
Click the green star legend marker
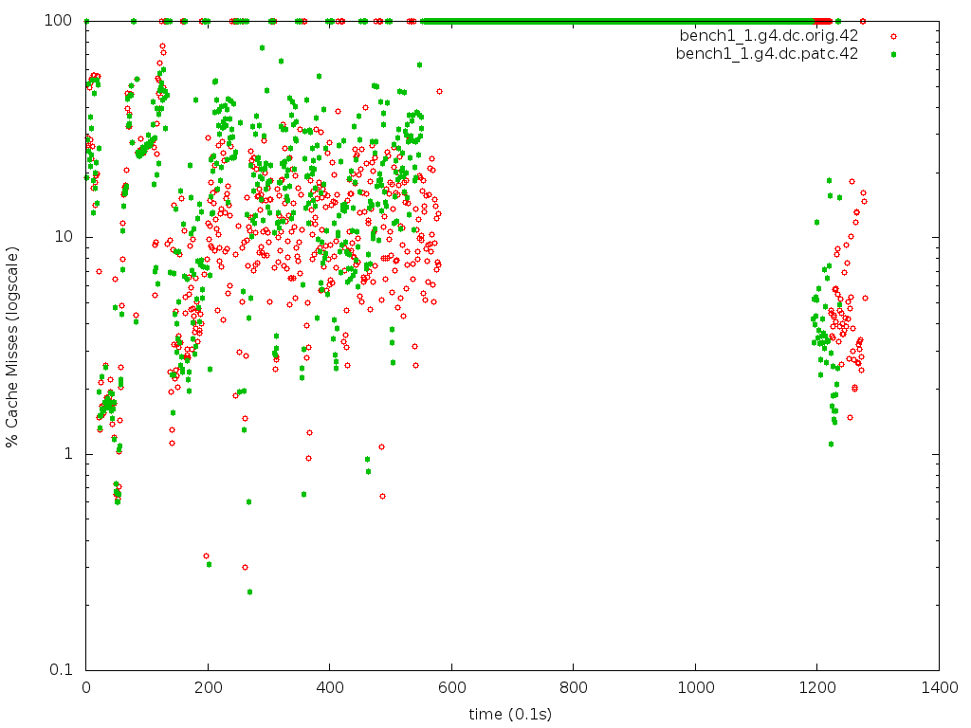(x=892, y=54)
